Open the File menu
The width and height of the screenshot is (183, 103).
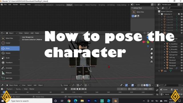(x=5, y=5)
